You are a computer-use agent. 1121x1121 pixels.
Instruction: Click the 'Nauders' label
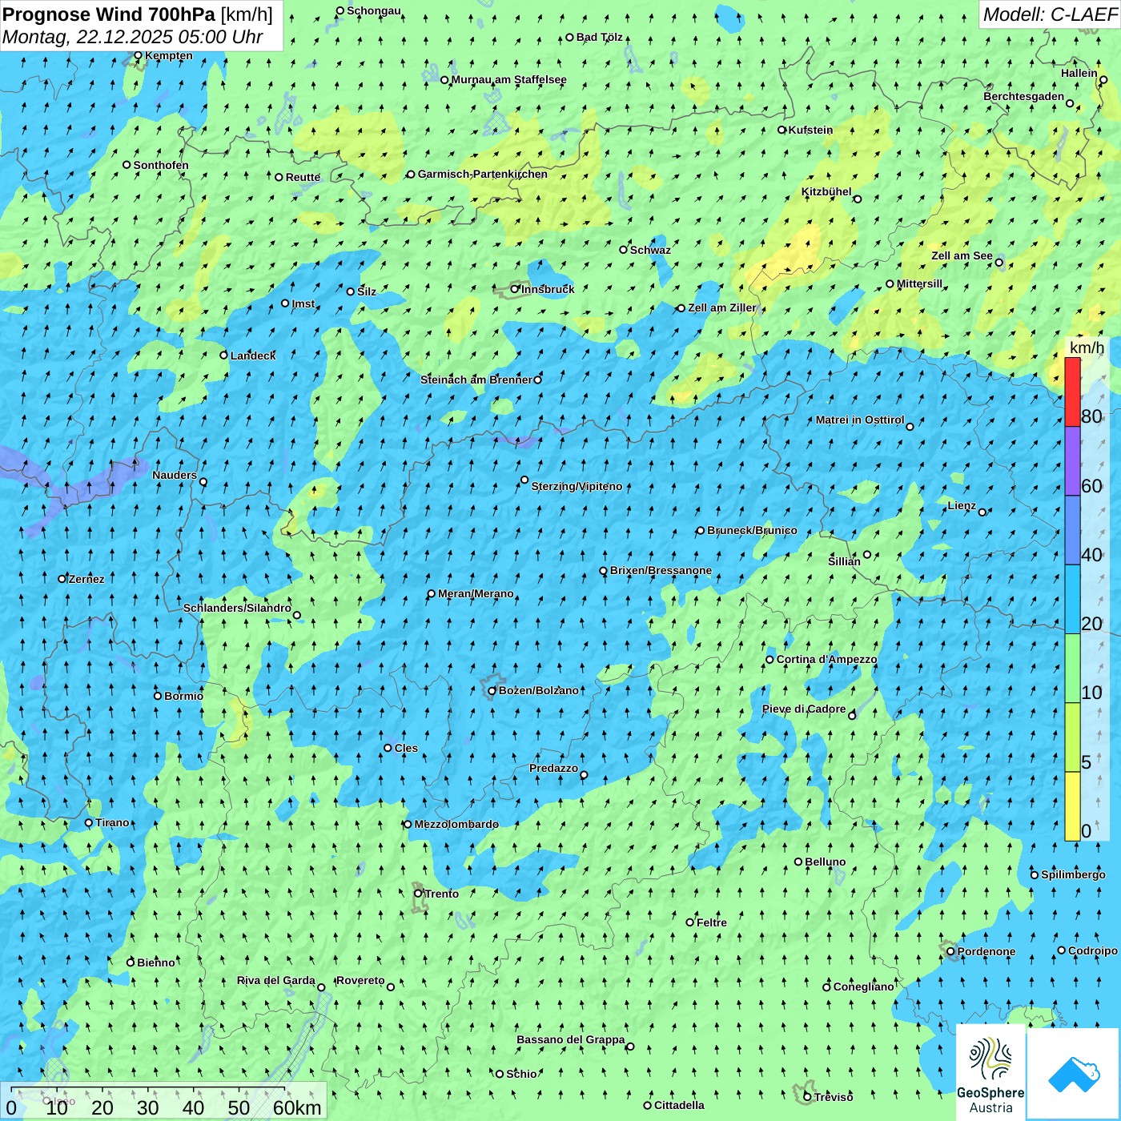[x=175, y=475]
